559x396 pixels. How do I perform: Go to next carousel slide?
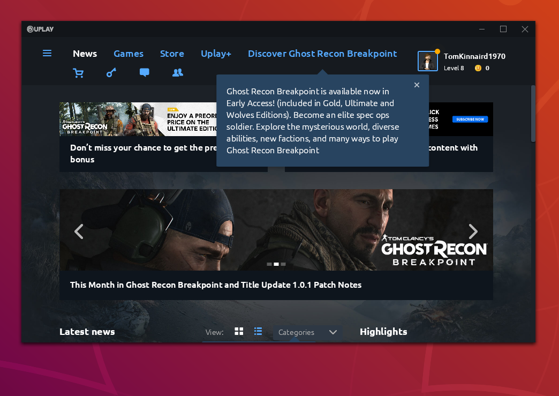click(473, 231)
